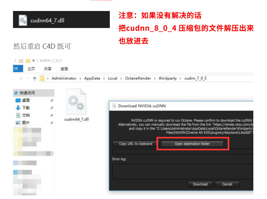This screenshot has width=267, height=199.
Task: Switch to the 主页 (Home) tab
Action: [x=31, y=69]
